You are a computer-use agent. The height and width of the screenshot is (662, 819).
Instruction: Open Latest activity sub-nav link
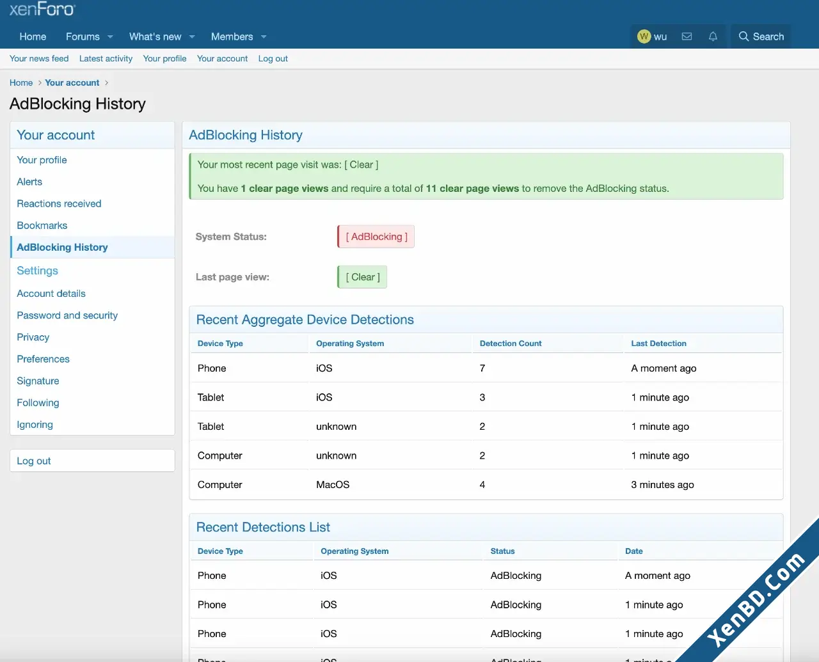(x=106, y=58)
